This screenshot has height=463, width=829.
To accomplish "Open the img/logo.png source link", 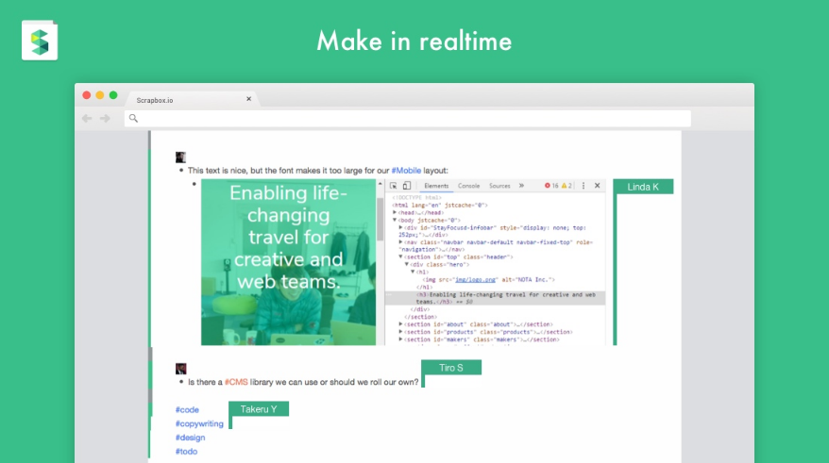I will click(475, 280).
